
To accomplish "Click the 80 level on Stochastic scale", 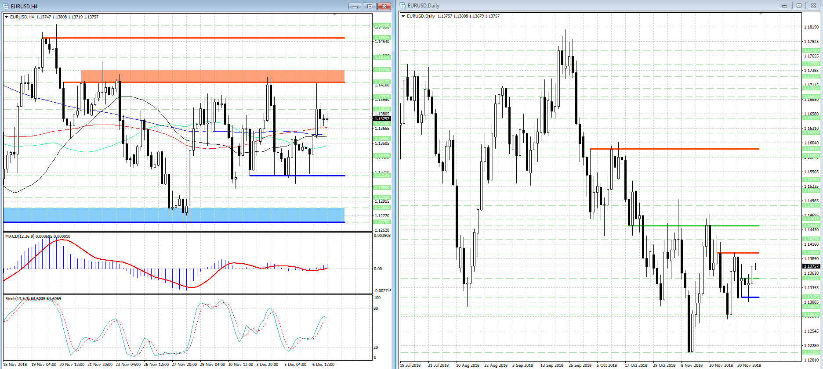I will tap(376, 308).
